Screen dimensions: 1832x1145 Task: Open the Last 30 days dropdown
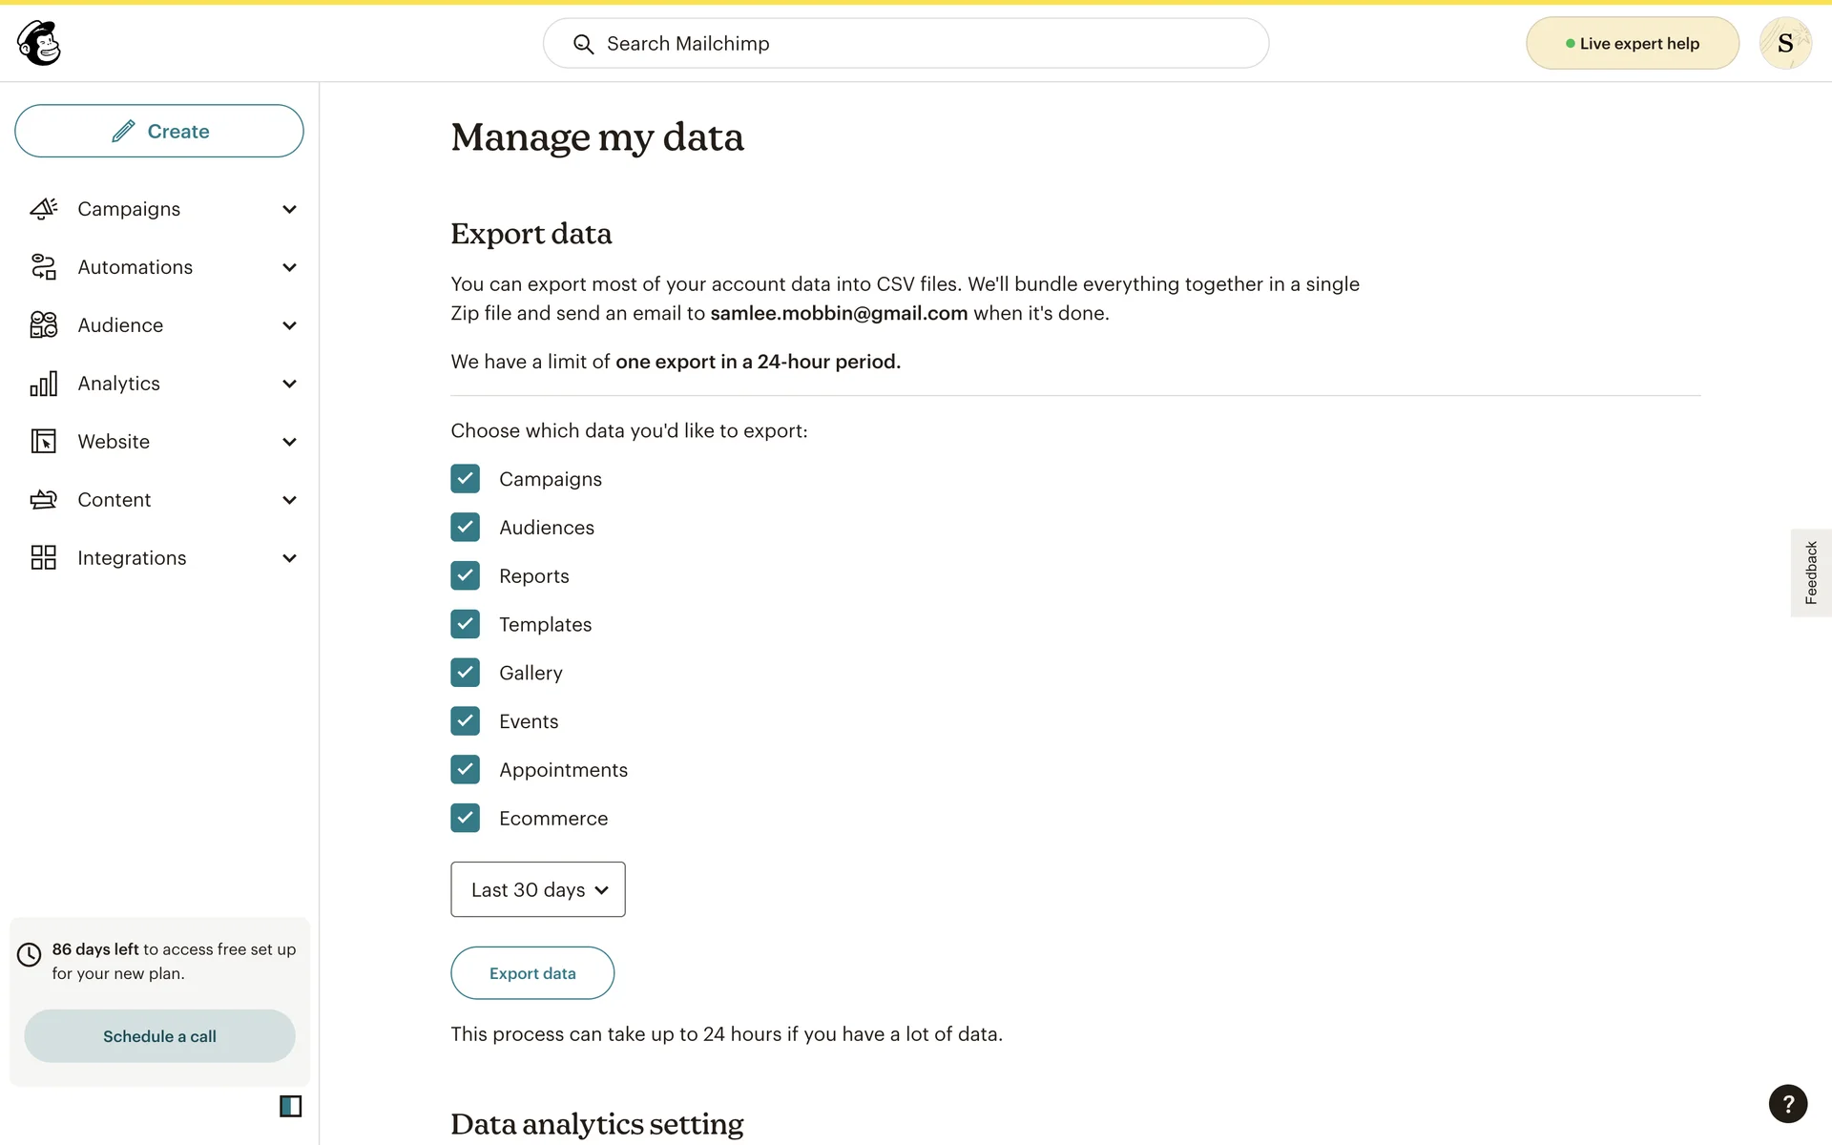pyautogui.click(x=538, y=889)
